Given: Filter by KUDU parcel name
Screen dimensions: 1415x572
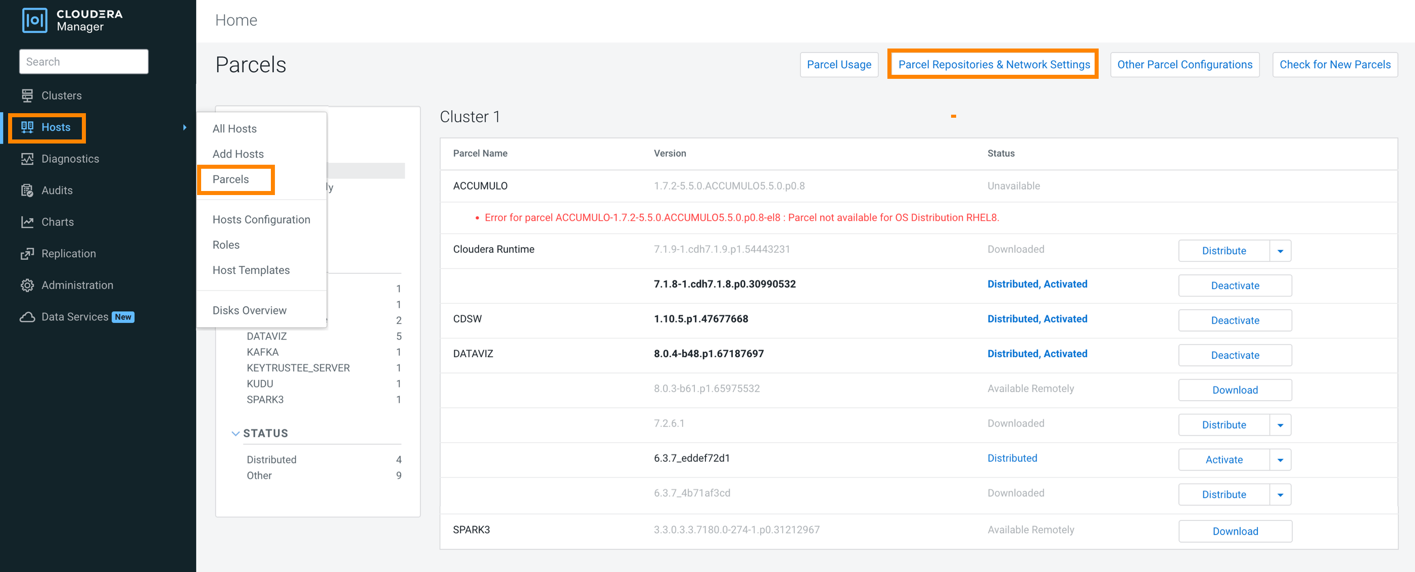Looking at the screenshot, I should [x=260, y=384].
